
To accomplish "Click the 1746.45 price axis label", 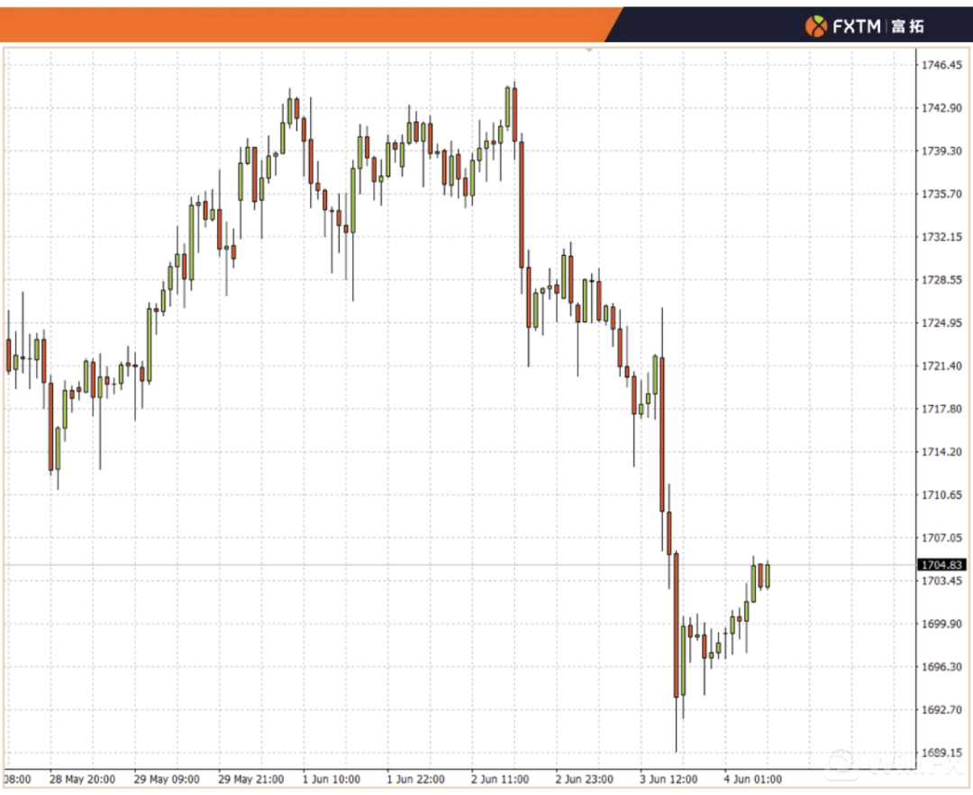I will coord(941,65).
